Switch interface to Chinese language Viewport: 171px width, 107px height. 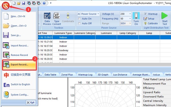click(x=19, y=75)
